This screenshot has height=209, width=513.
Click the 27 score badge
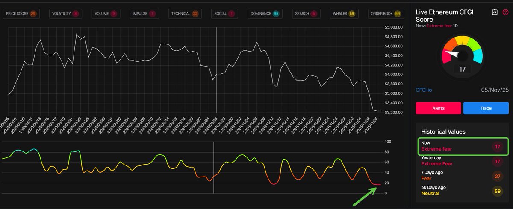click(497, 176)
